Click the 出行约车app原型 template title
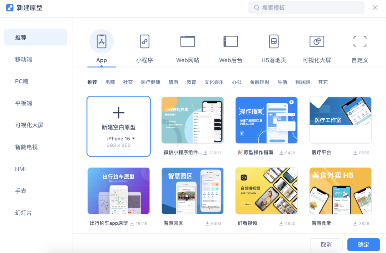Screen dimensions: 386x253 pyautogui.click(x=109, y=223)
